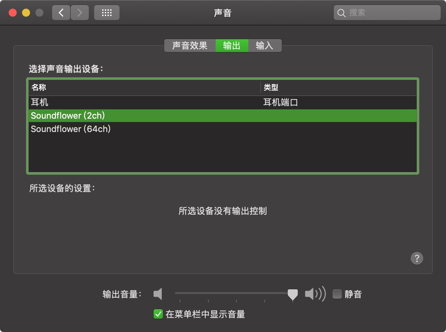Open help with the question mark button
This screenshot has width=446, height=332.
(417, 258)
